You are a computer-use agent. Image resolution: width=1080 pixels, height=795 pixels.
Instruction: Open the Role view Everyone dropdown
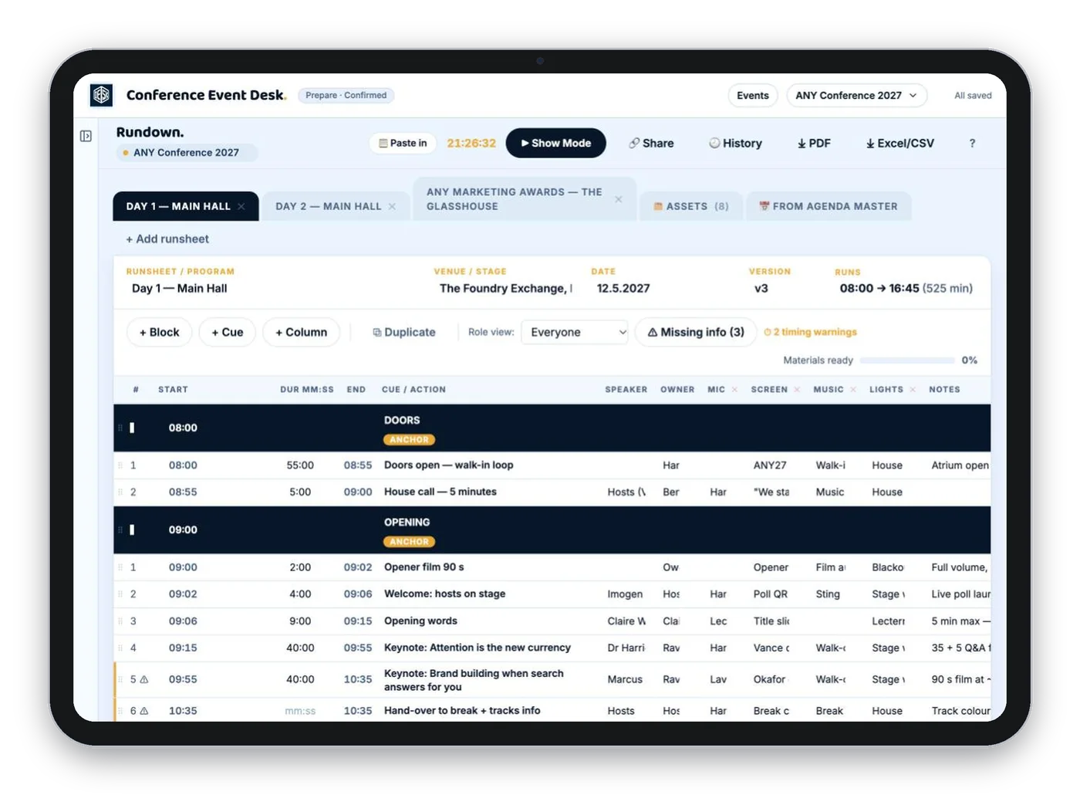click(575, 332)
